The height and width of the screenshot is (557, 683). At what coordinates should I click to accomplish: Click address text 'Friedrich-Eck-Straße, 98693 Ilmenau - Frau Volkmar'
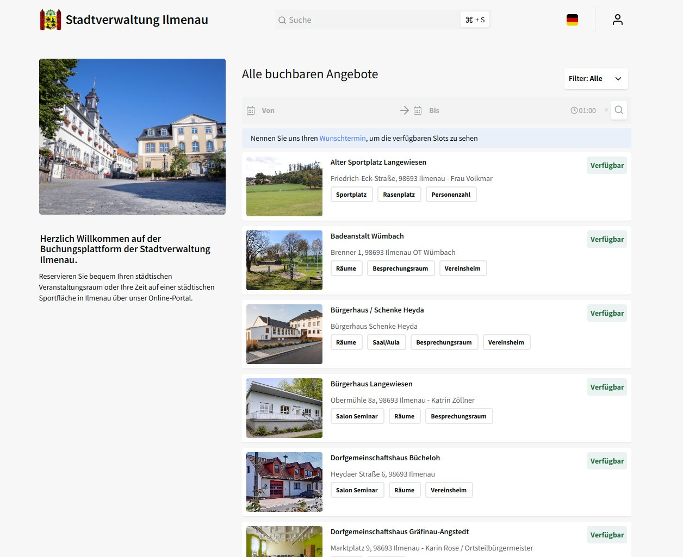tap(412, 178)
